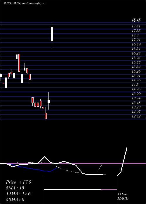Click the 14.76 price axis label
Viewport: 146px width, 204px height.
pos(136,80)
